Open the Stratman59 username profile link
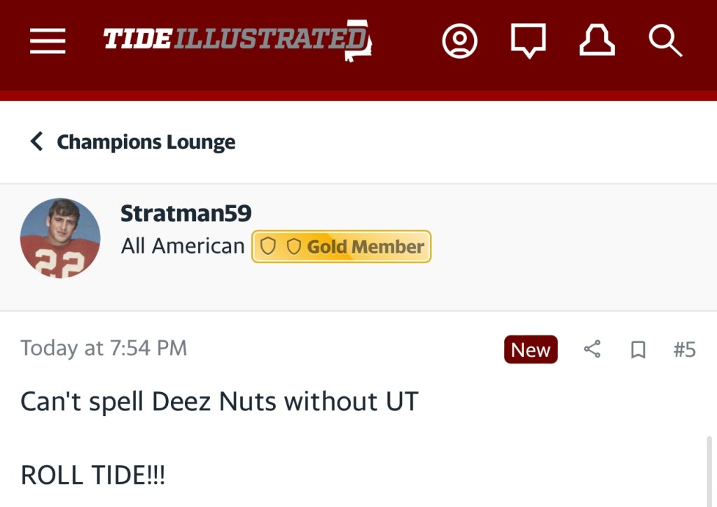This screenshot has width=717, height=507. [186, 213]
